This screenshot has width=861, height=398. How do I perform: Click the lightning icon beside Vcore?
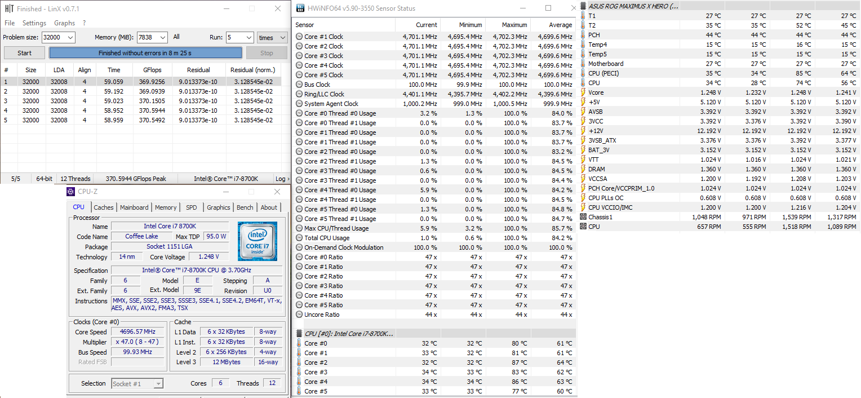pyautogui.click(x=583, y=92)
